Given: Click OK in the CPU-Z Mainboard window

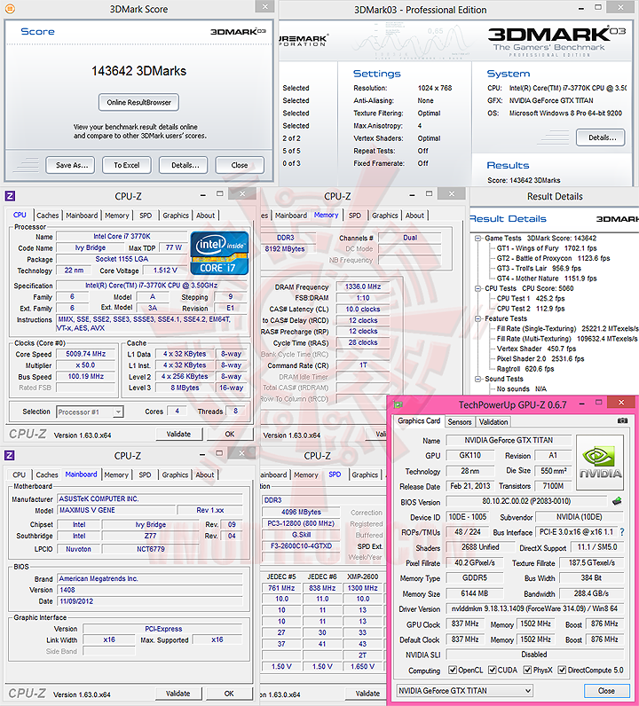Looking at the screenshot, I should tap(229, 694).
